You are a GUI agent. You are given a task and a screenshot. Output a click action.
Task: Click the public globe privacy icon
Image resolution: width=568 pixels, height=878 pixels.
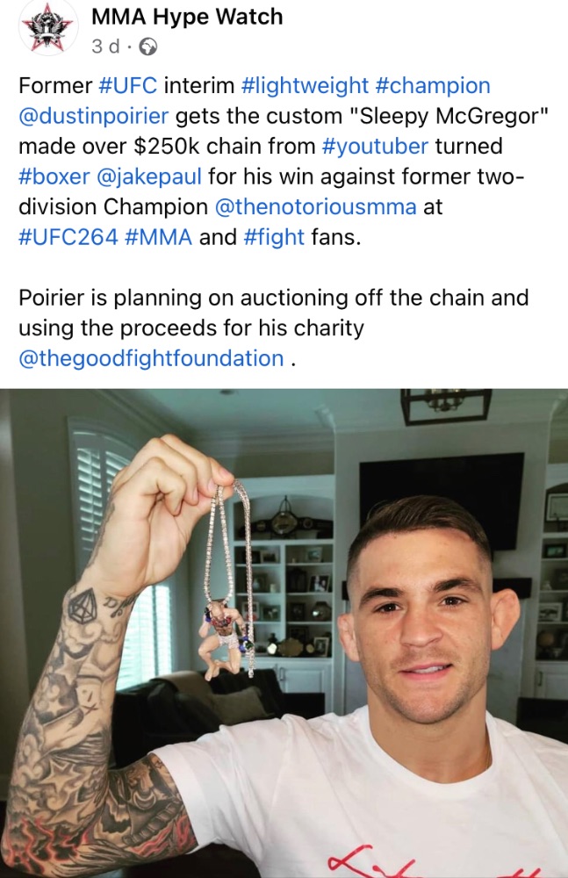pos(148,47)
